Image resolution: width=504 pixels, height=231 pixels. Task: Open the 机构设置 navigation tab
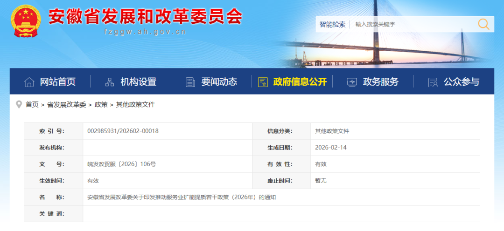(x=138, y=82)
